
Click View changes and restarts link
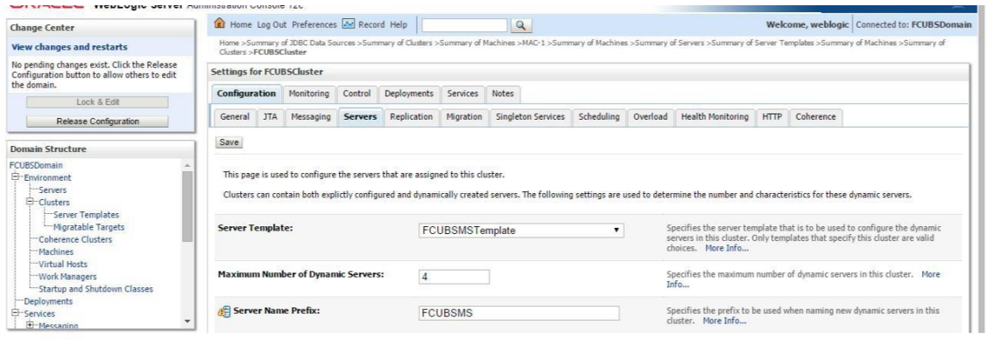[69, 47]
